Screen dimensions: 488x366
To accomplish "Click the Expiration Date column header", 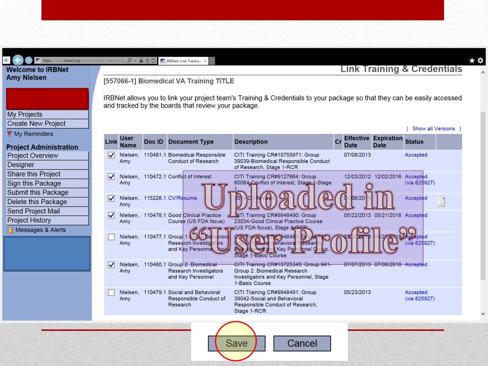I will 387,142.
